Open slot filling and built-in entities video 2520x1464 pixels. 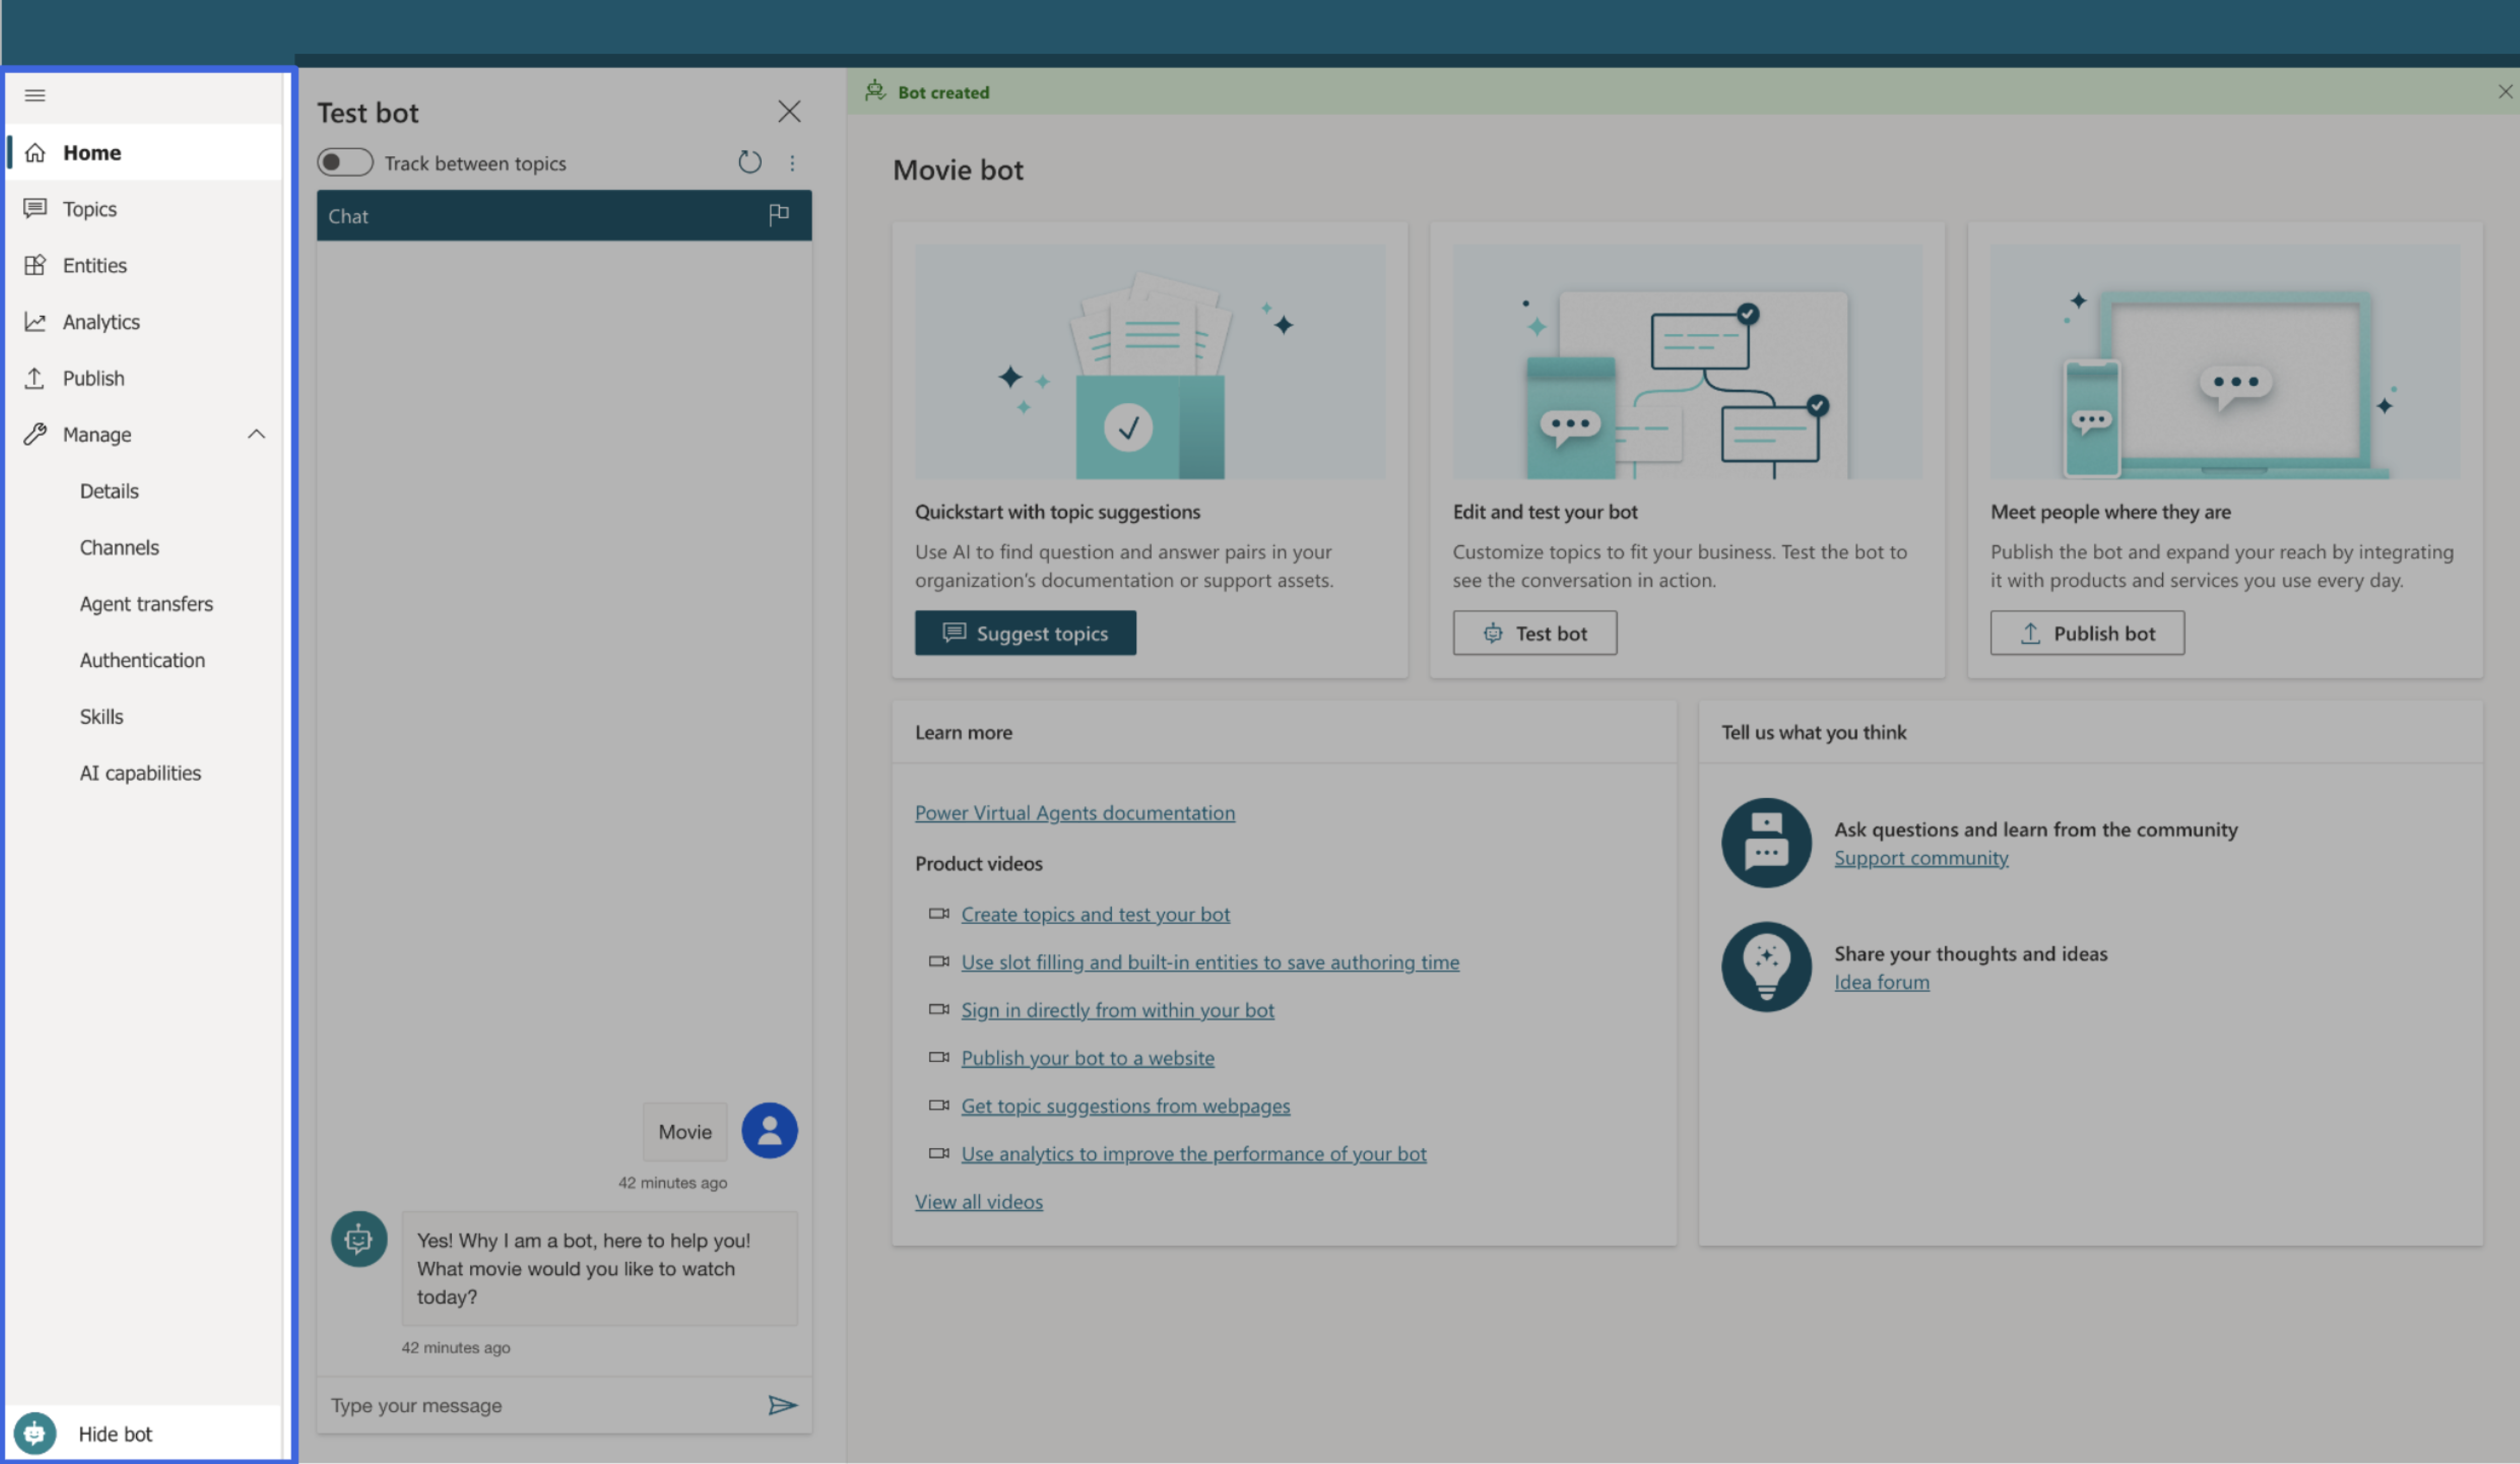[x=1210, y=961]
